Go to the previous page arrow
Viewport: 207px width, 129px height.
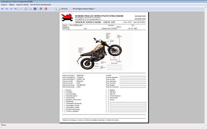(7, 9)
